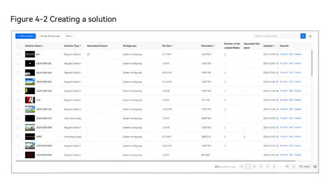Click the Workgroups column header
Viewport: 336px width, 184px height.
130,46
